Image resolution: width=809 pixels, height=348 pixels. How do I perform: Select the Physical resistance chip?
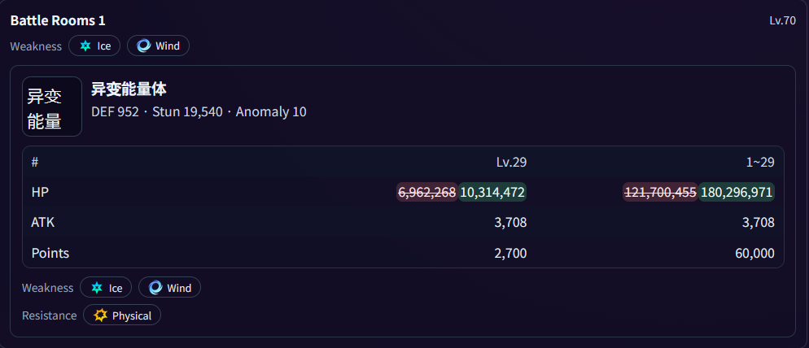(x=122, y=315)
